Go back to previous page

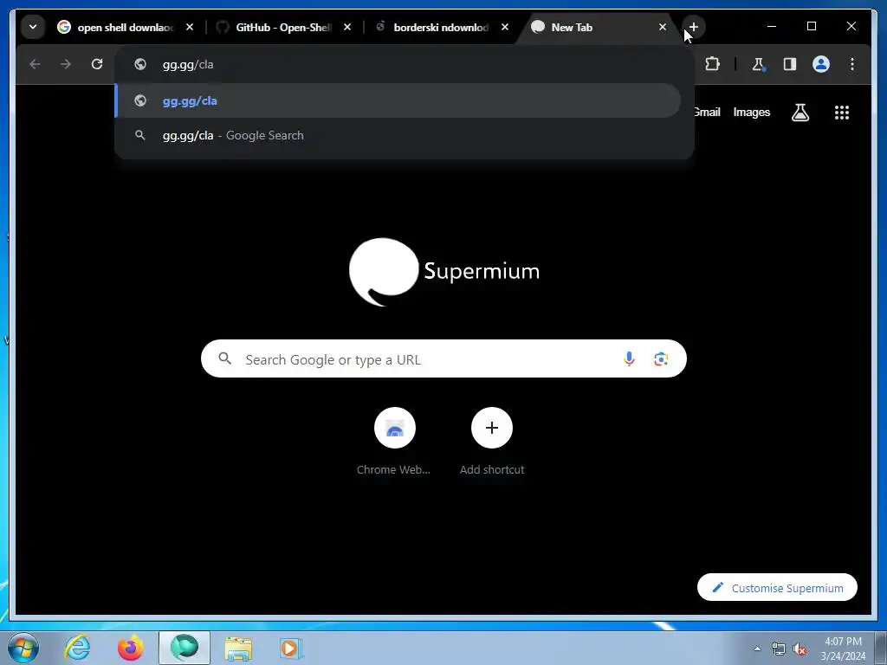pyautogui.click(x=35, y=64)
